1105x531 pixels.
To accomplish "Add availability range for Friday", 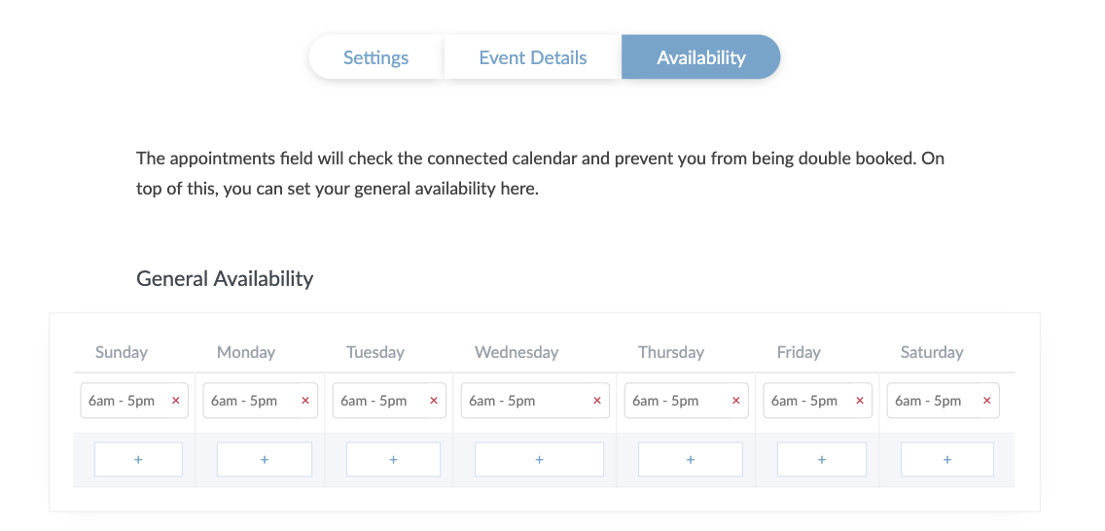I will point(822,459).
